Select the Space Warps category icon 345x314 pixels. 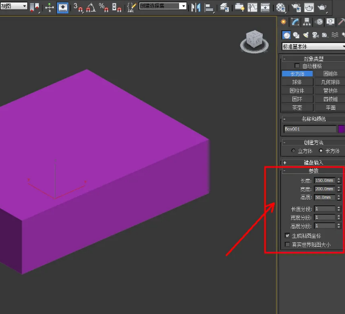335,35
